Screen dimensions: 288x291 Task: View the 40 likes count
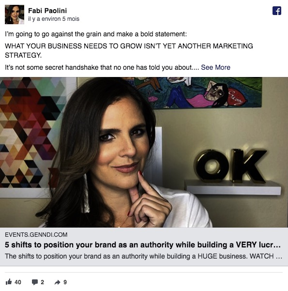click(18, 282)
